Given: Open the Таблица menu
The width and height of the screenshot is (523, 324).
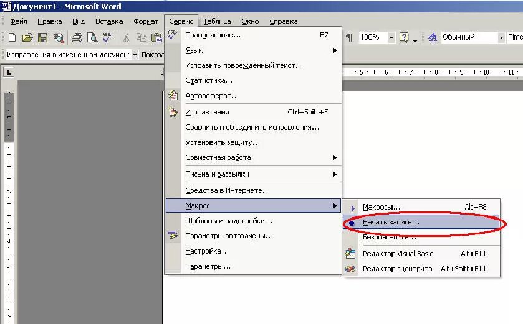Looking at the screenshot, I should pyautogui.click(x=217, y=21).
